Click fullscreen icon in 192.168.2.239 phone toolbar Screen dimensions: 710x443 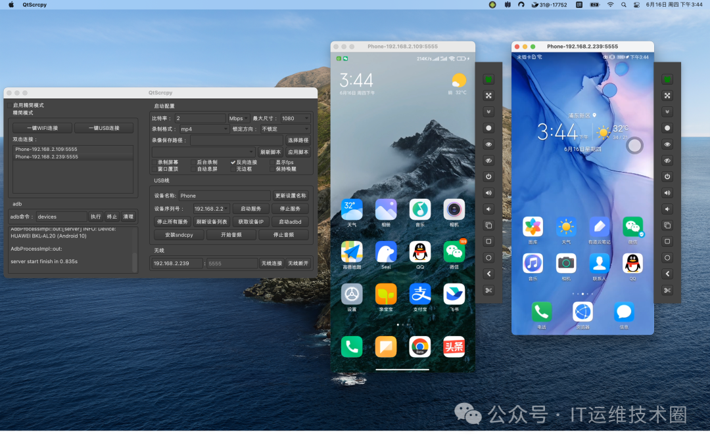pos(667,95)
